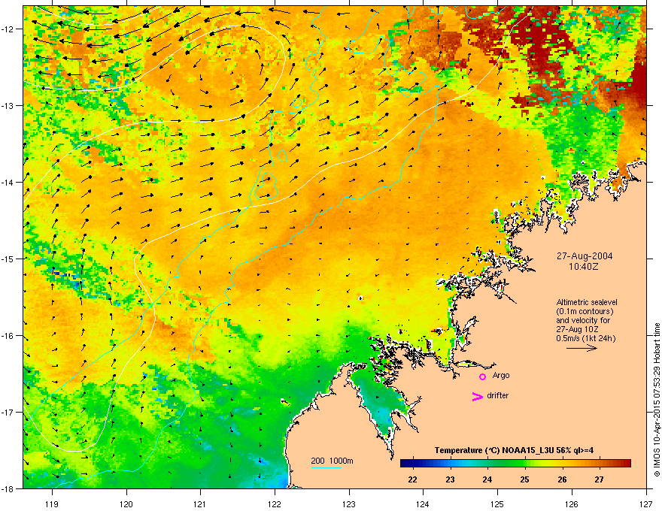This screenshot has height=511, width=662.
Task: Click the 25 value on the temperature scale
Action: (524, 479)
